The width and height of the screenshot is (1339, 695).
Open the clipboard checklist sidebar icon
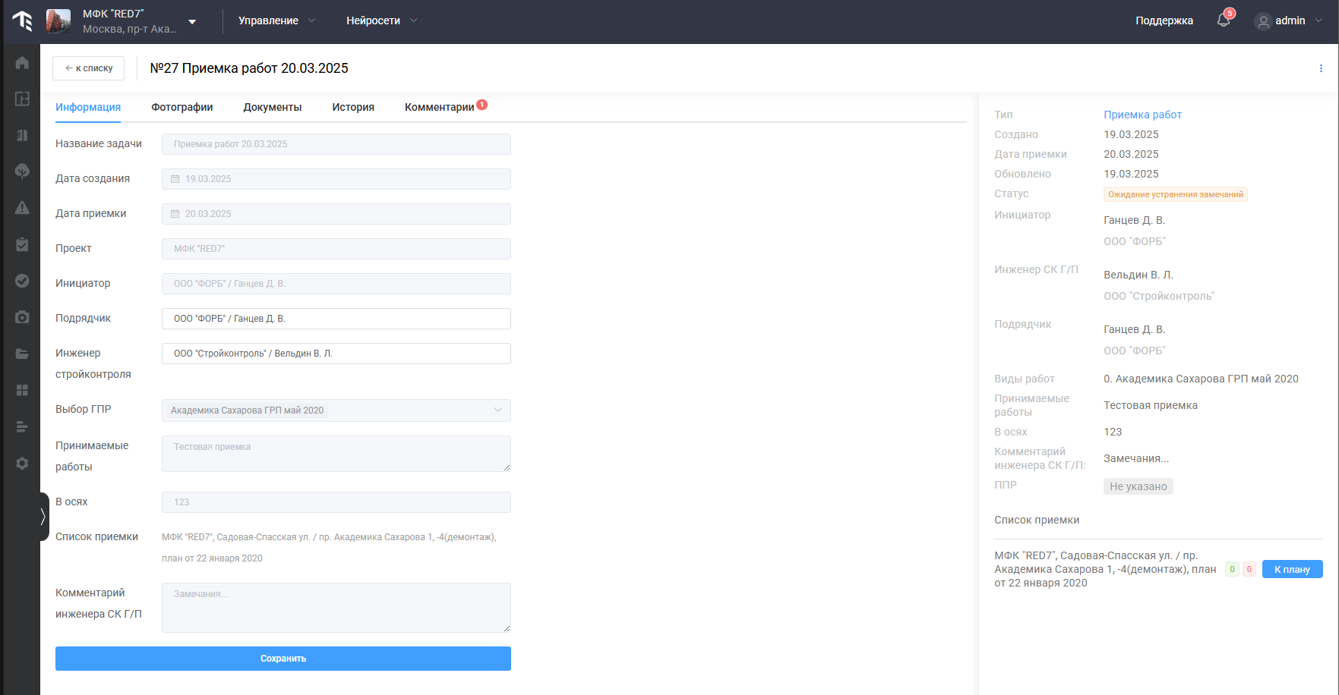tap(22, 244)
